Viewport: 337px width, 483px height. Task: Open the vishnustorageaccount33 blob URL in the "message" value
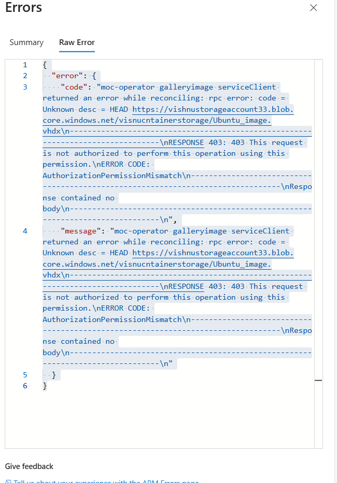click(213, 253)
